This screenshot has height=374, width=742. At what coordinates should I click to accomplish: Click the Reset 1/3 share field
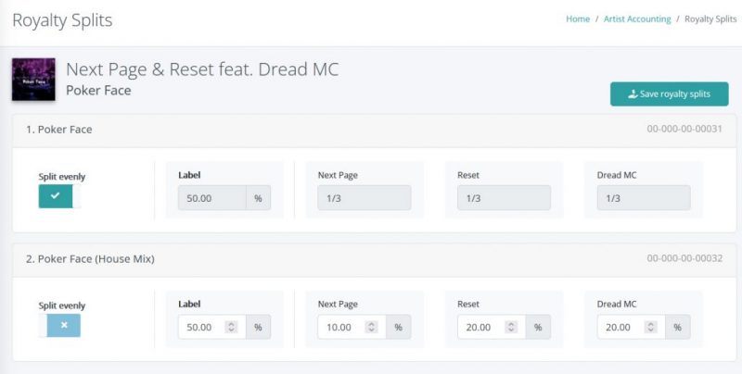(x=504, y=198)
